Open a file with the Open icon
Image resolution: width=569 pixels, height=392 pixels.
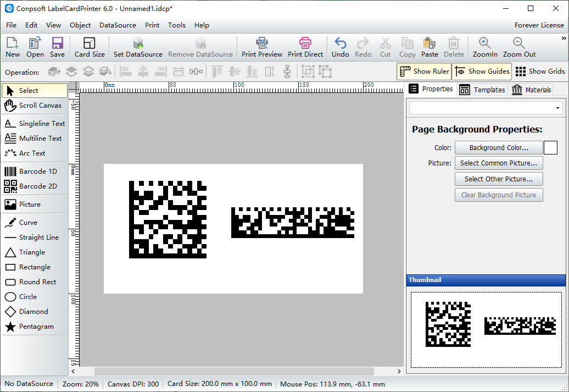click(x=35, y=47)
